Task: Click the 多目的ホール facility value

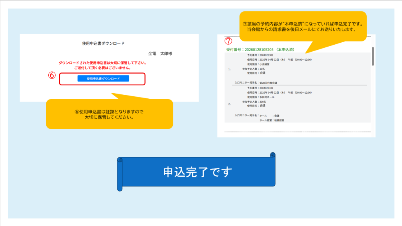Action: click(x=268, y=97)
